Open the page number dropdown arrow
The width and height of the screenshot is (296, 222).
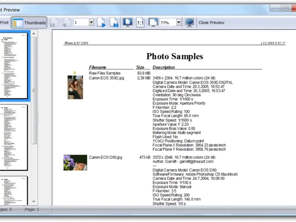pyautogui.click(x=91, y=23)
